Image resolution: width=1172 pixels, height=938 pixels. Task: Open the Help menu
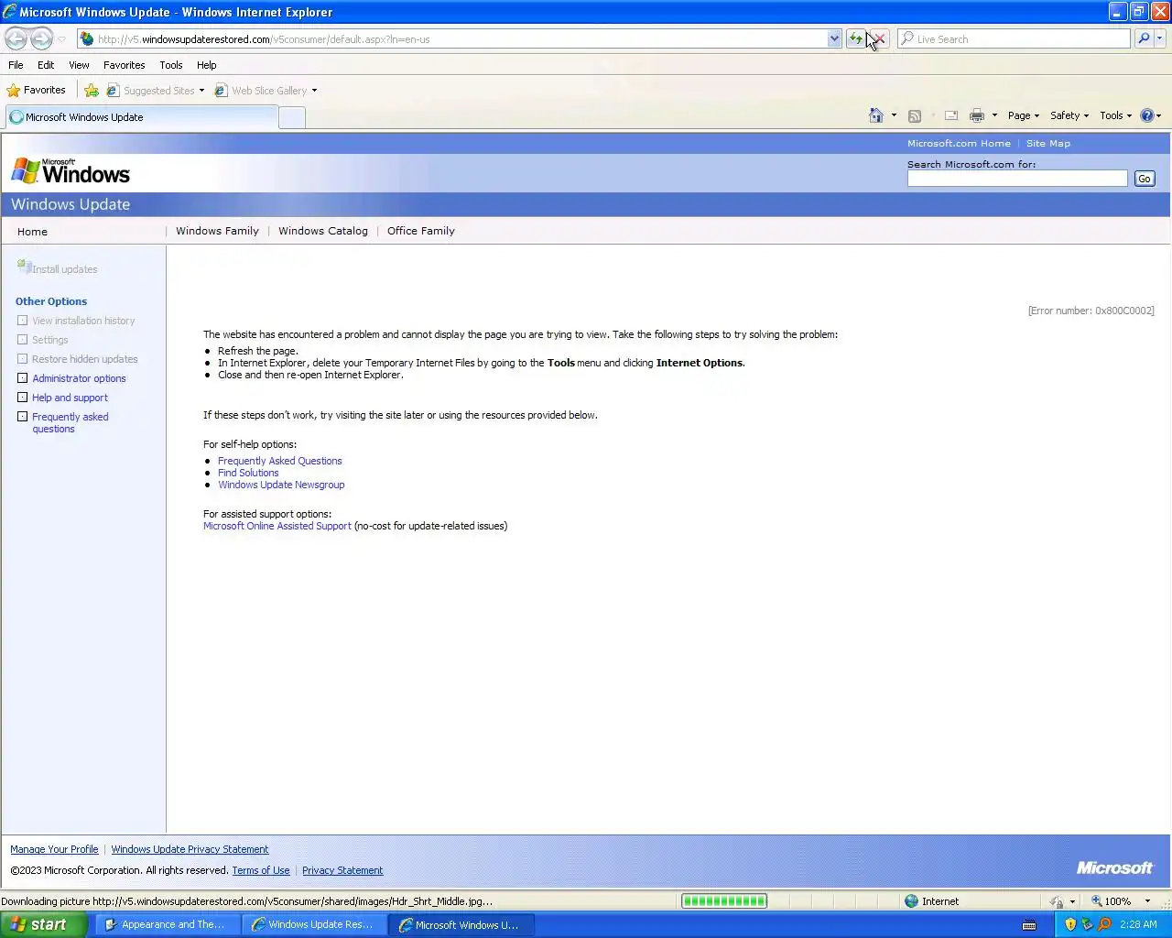[206, 65]
